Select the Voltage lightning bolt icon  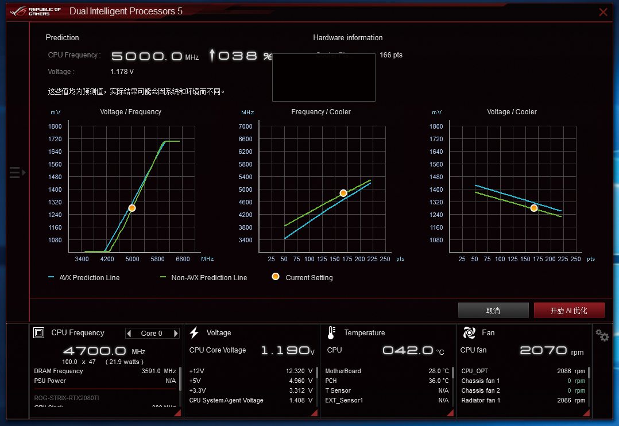[x=195, y=332]
